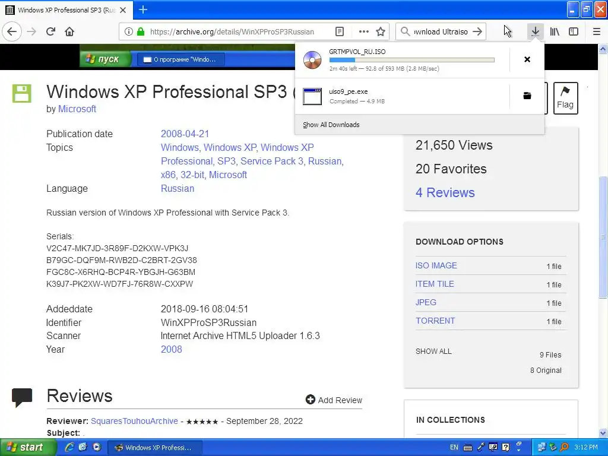
Task: Click the Flag button
Action: (x=565, y=98)
